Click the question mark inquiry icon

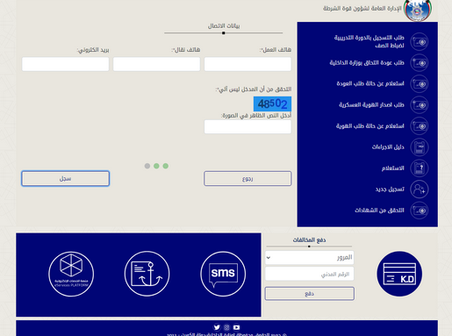[420, 168]
